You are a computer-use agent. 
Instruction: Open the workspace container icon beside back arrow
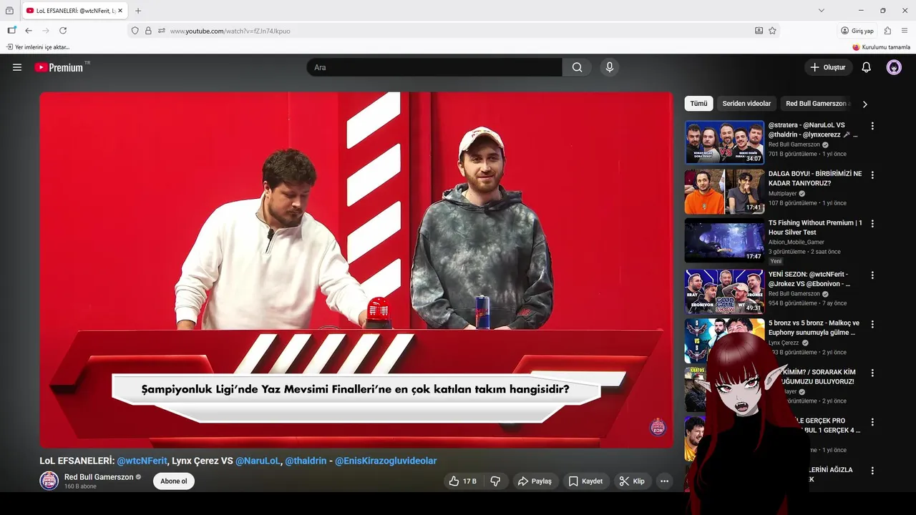(11, 31)
